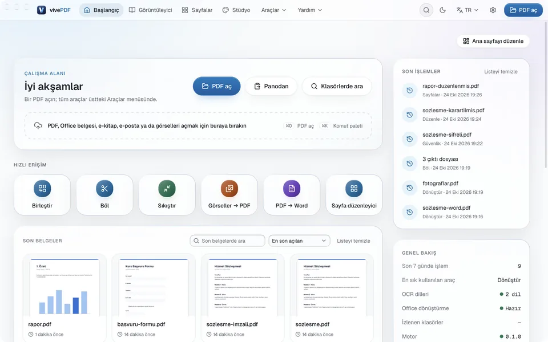Click Ana sayfayı düzenle button
Viewport: 548px width, 342px height.
pyautogui.click(x=493, y=41)
